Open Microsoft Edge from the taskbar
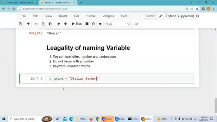 (71, 119)
